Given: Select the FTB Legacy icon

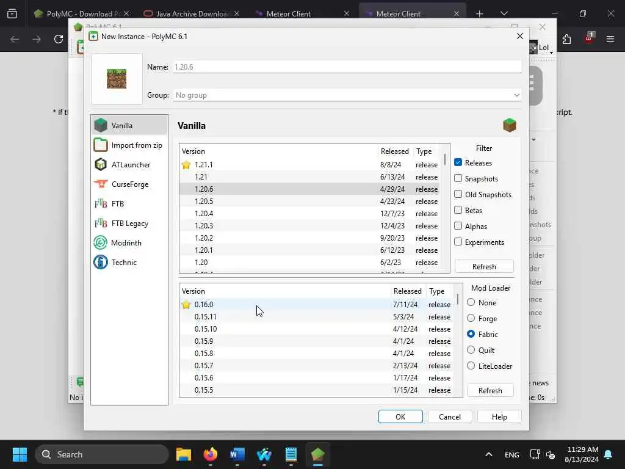Looking at the screenshot, I should point(101,223).
